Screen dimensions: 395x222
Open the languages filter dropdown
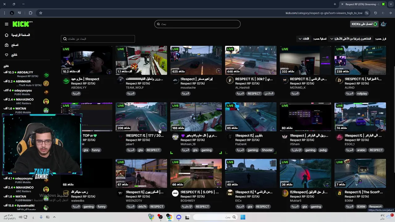tap(304, 39)
